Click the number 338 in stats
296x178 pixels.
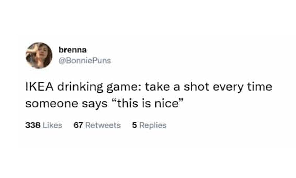click(33, 125)
